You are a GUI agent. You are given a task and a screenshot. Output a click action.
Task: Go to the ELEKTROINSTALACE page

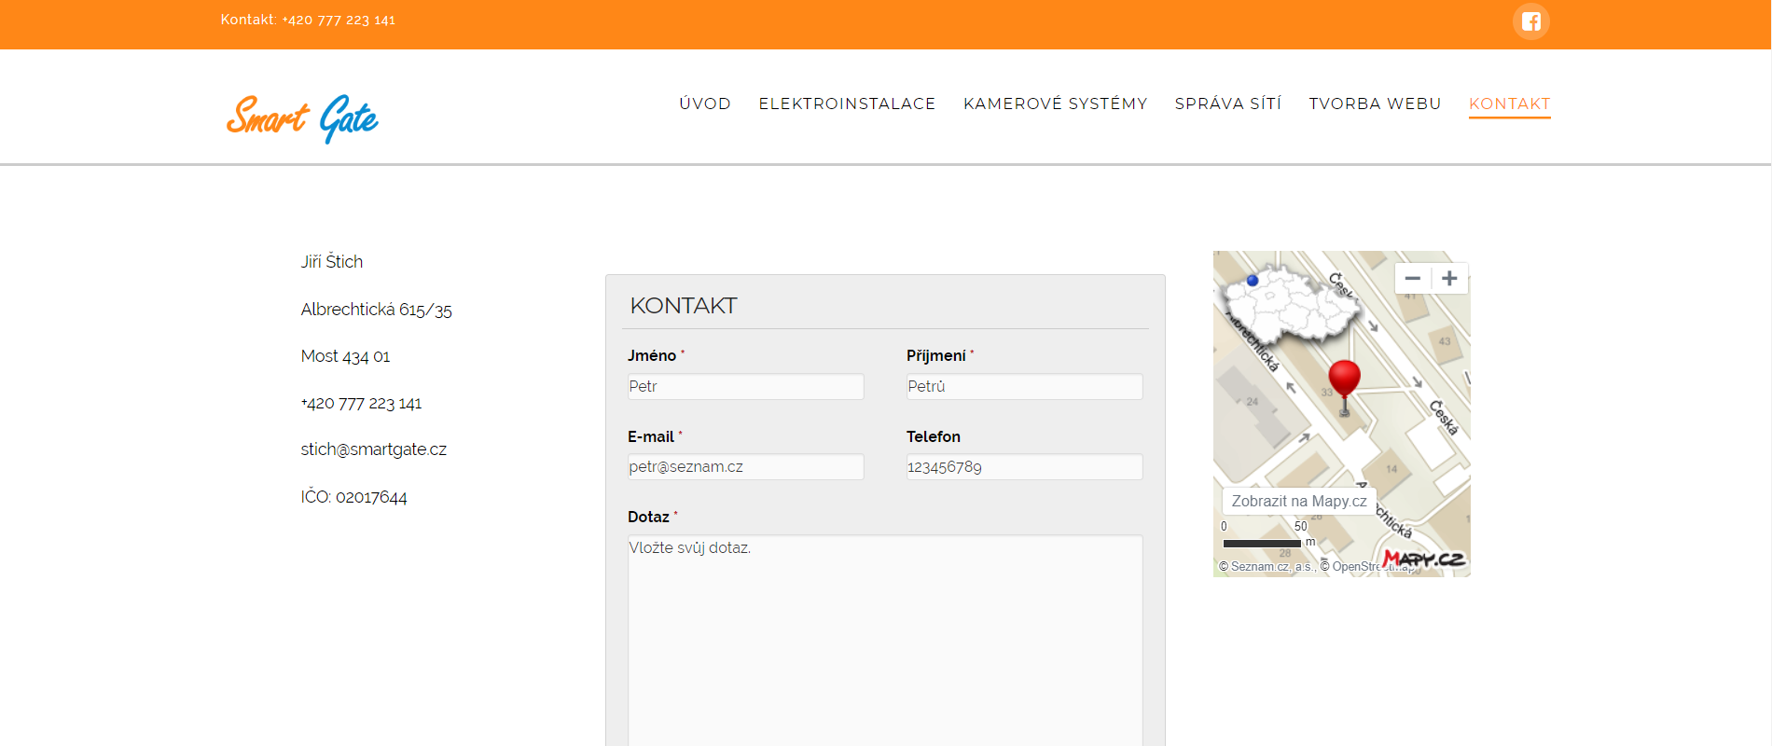pyautogui.click(x=847, y=104)
